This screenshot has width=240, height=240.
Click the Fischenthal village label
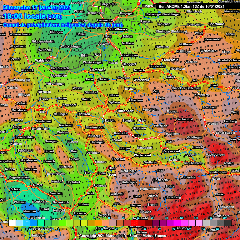[185, 119]
